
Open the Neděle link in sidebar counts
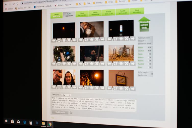point(141,61)
